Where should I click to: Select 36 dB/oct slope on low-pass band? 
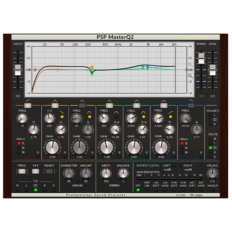[182, 152]
